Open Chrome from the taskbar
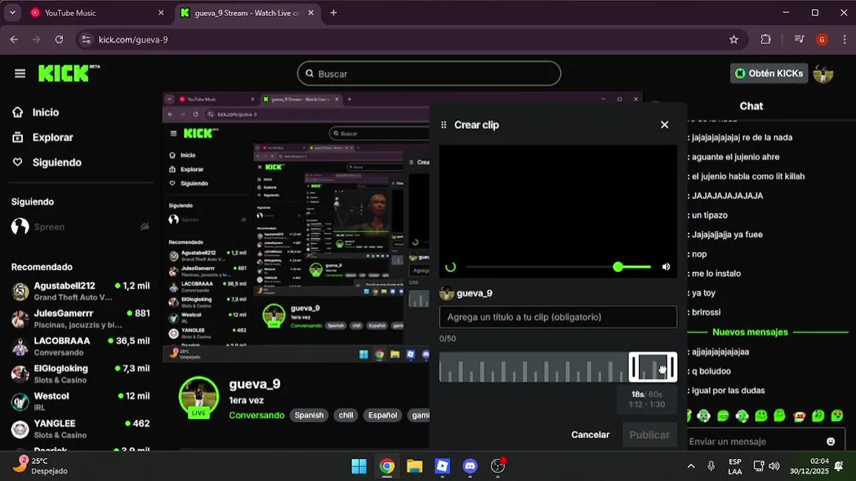856x481 pixels. (387, 466)
